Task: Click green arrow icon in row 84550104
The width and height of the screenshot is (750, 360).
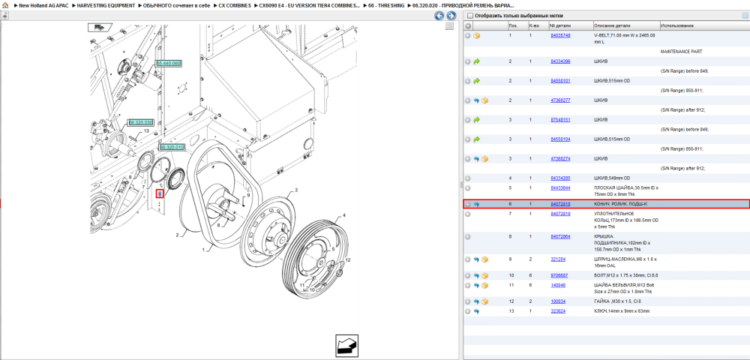Action: (x=477, y=139)
